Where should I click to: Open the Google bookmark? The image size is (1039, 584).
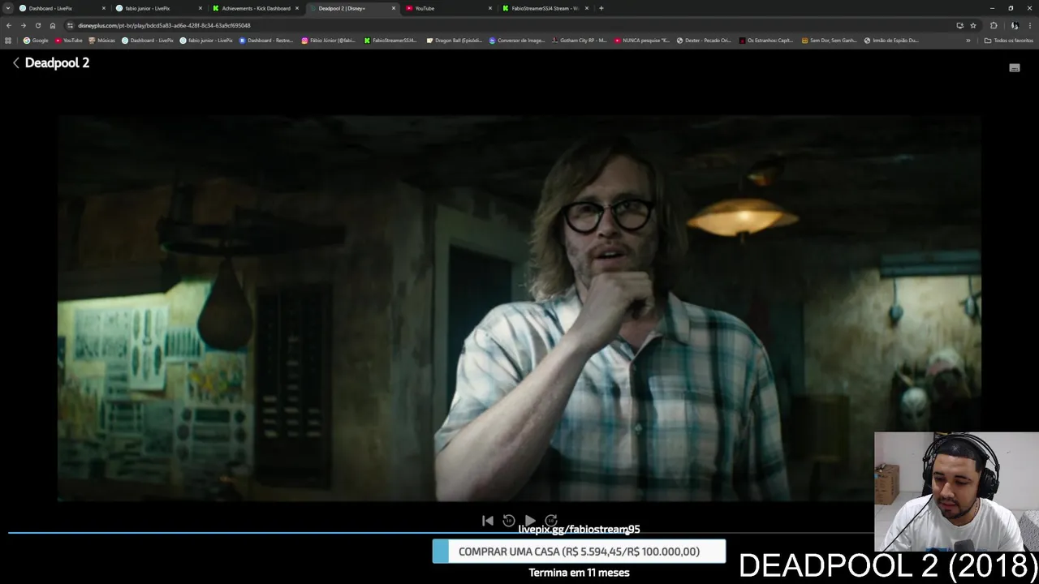click(36, 41)
